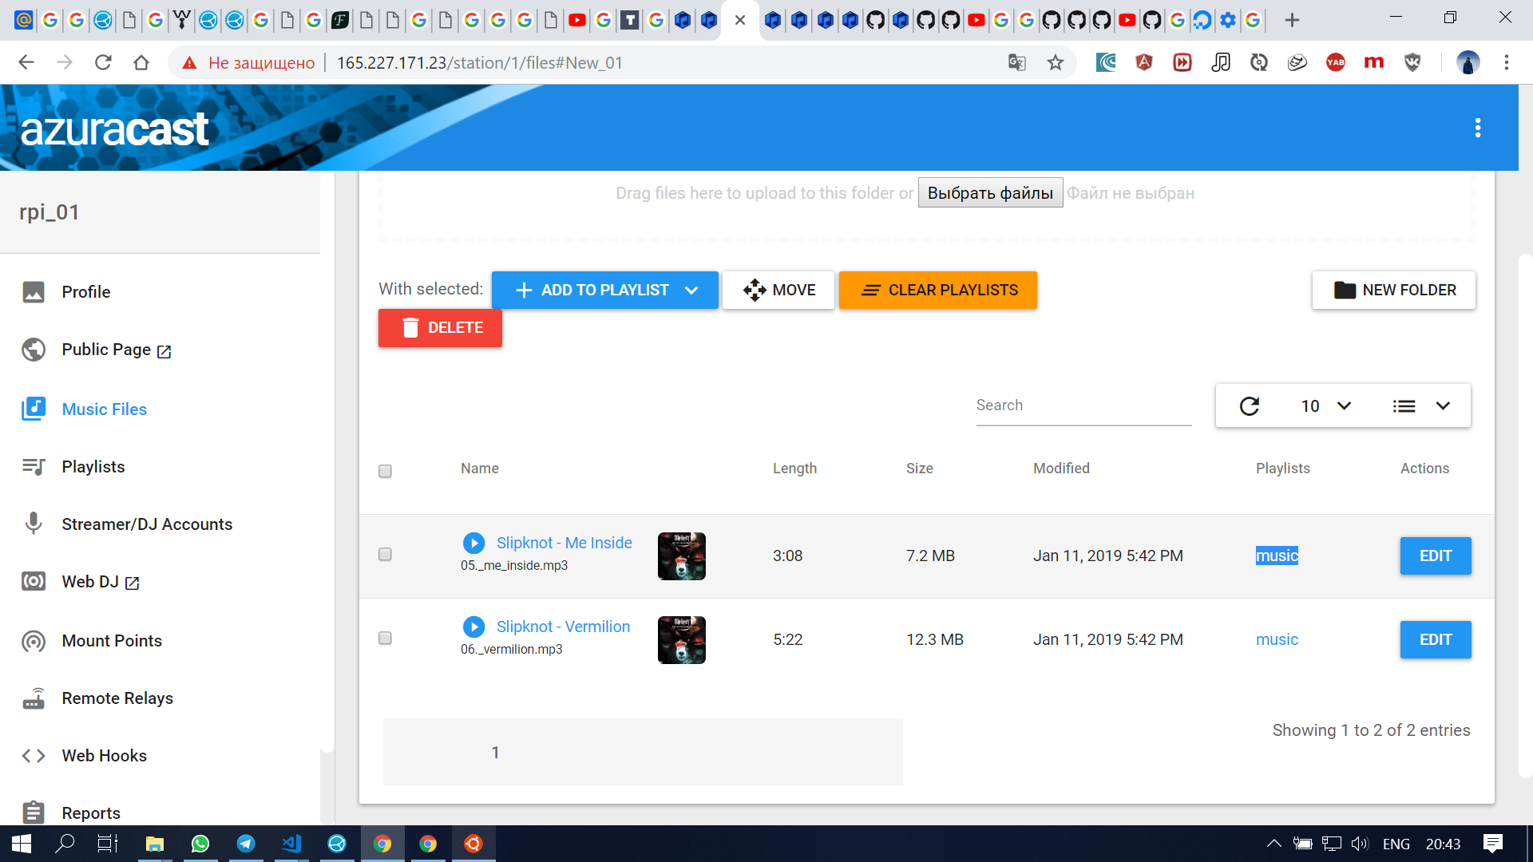The height and width of the screenshot is (862, 1533).
Task: Select the Playlists sidebar icon
Action: pos(34,466)
